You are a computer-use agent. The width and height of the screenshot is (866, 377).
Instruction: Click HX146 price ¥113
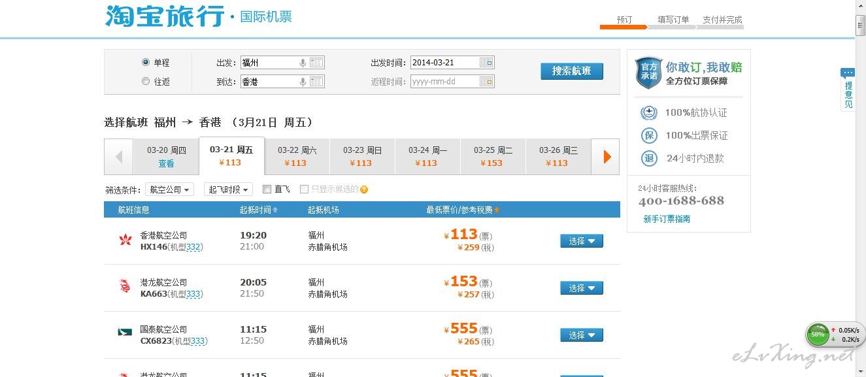point(460,235)
